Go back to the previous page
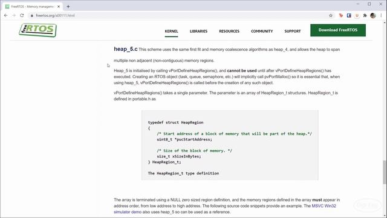This screenshot has height=218, width=387. (5, 15)
